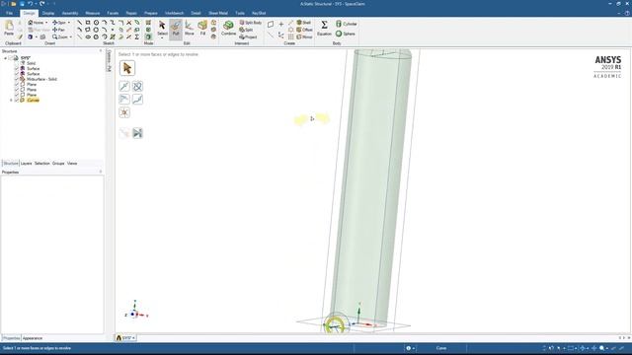
Task: Open the Views panel tab
Action: pyautogui.click(x=72, y=164)
